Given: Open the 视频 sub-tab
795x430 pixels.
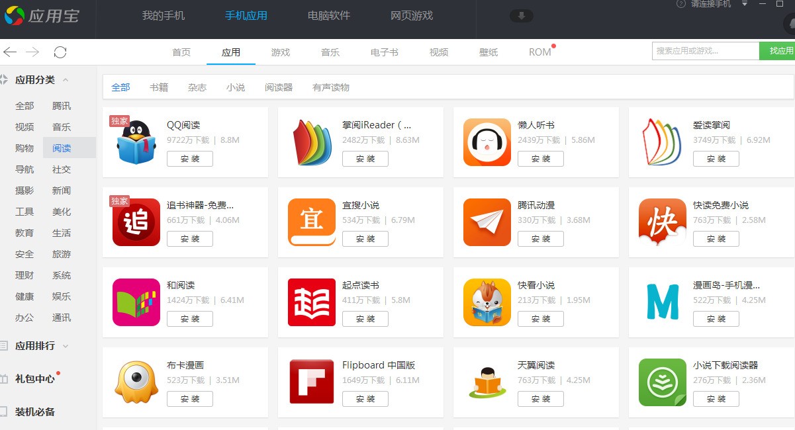Looking at the screenshot, I should tap(439, 52).
